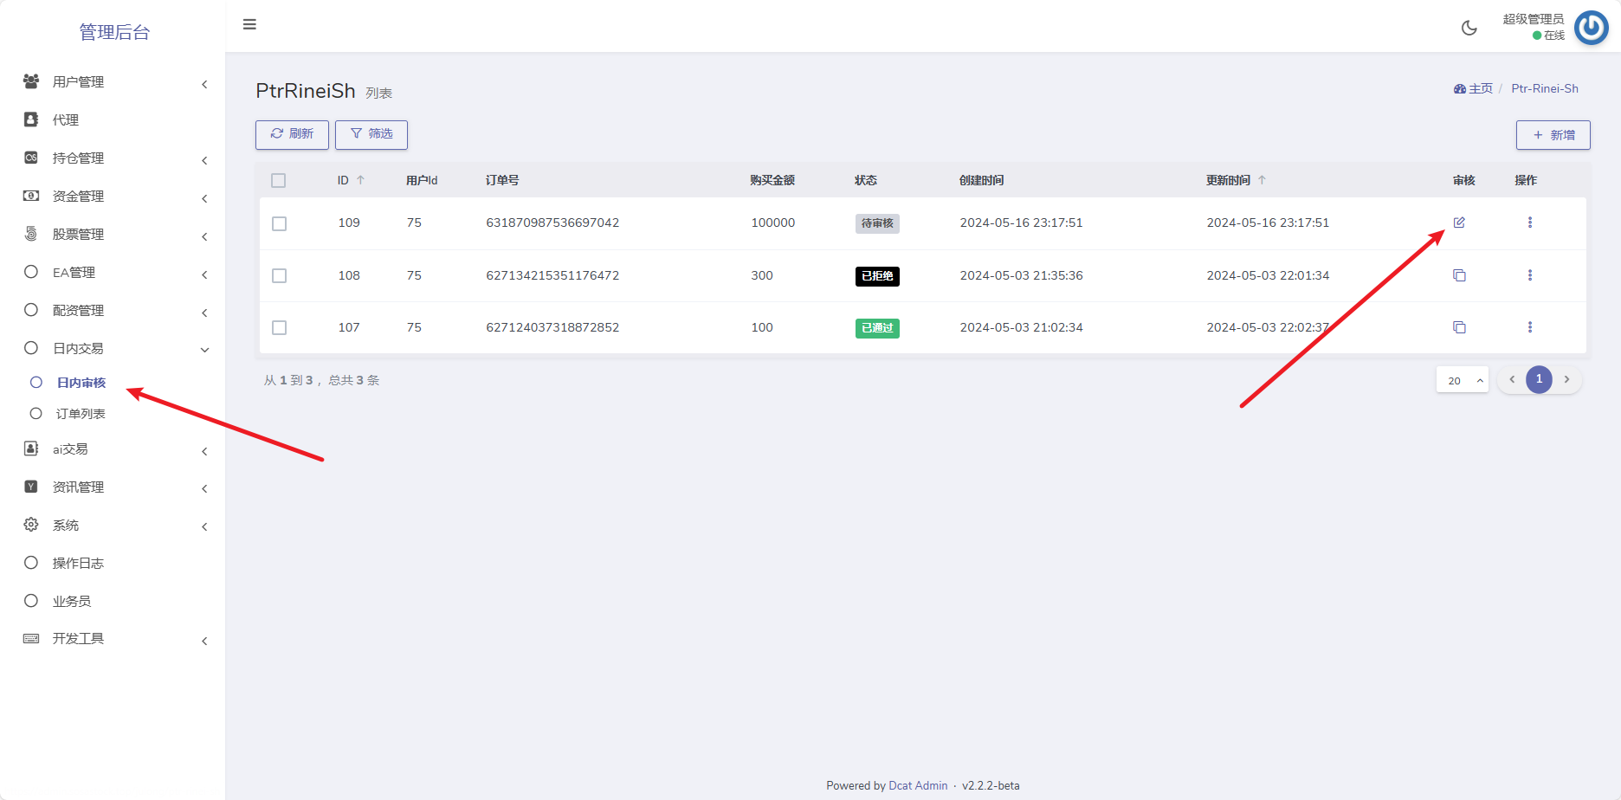Open three-dot actions menu for row 107
The width and height of the screenshot is (1621, 800).
click(1529, 327)
